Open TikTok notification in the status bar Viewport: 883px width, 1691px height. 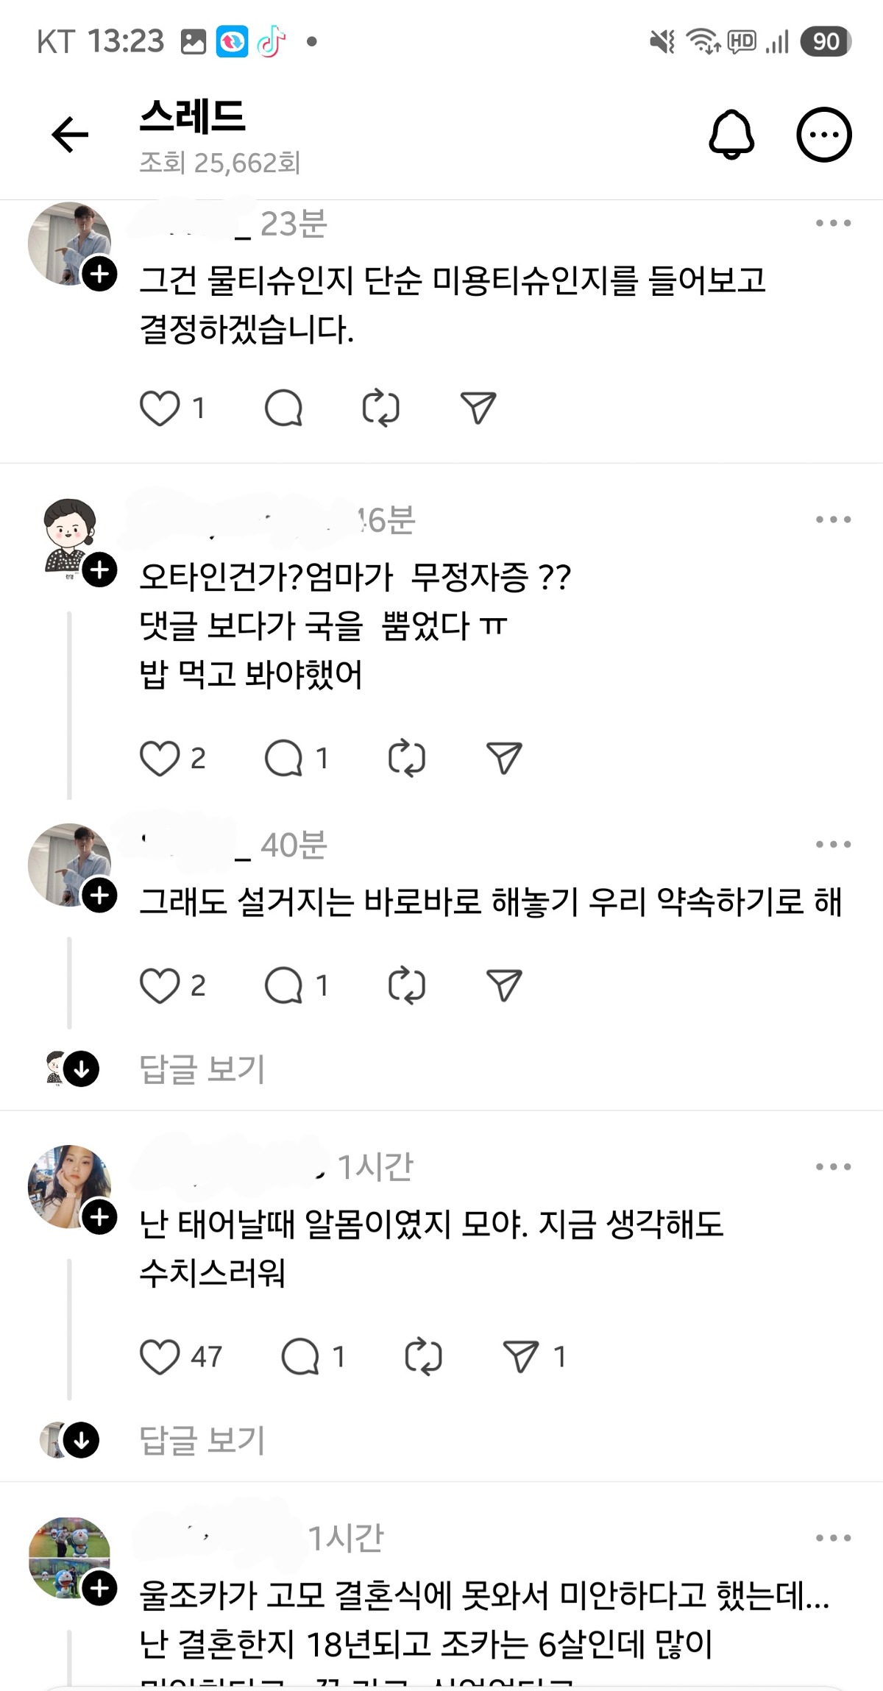271,41
